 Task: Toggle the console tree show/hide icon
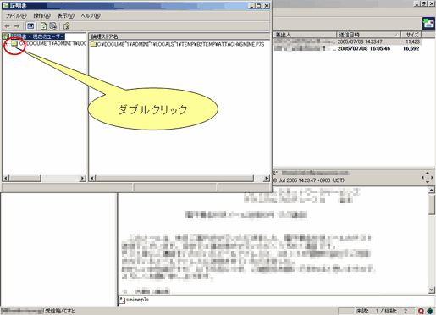(30, 26)
